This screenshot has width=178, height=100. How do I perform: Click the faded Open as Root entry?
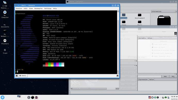(x=158, y=47)
